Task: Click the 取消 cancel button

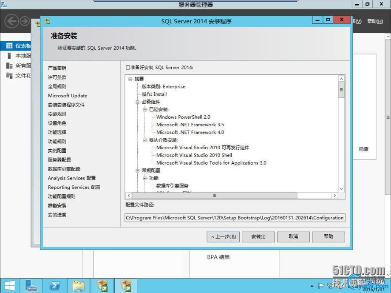Action: (294, 236)
